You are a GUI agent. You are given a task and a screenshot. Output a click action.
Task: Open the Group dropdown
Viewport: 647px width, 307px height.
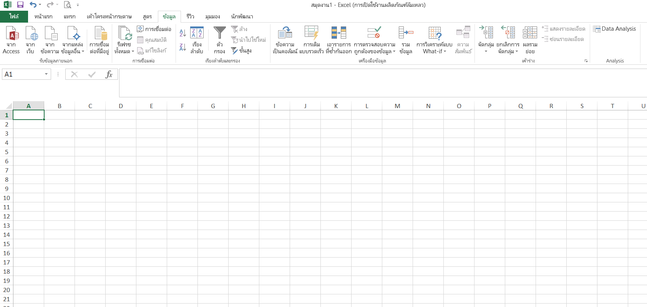pos(486,51)
